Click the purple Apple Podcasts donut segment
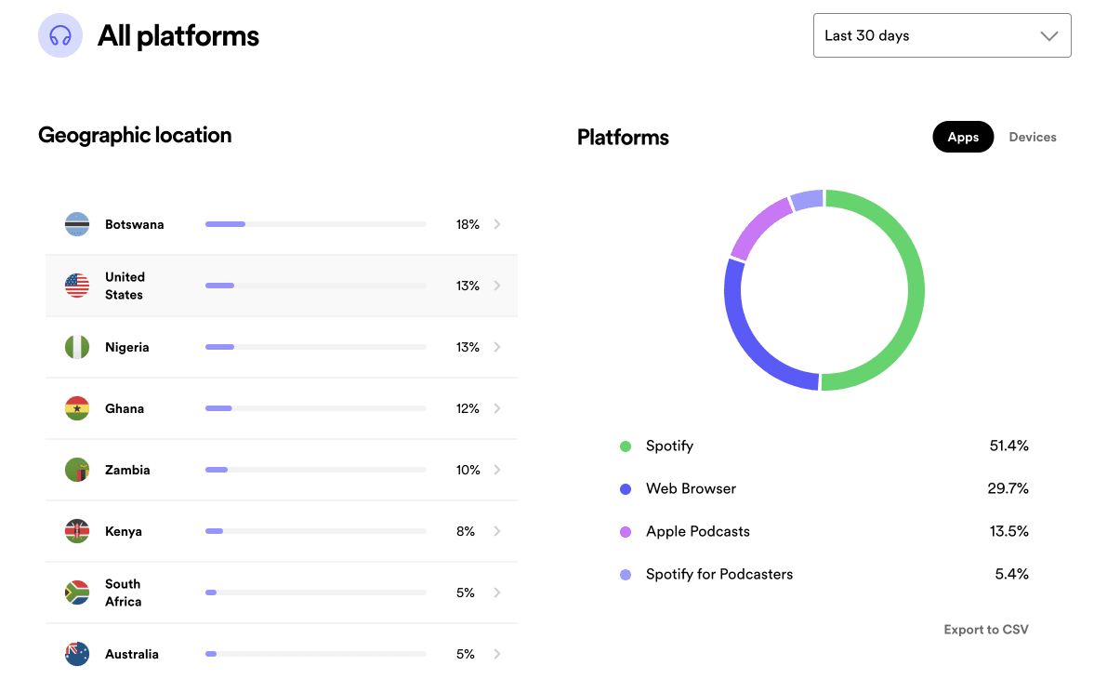1107x679 pixels. (758, 226)
